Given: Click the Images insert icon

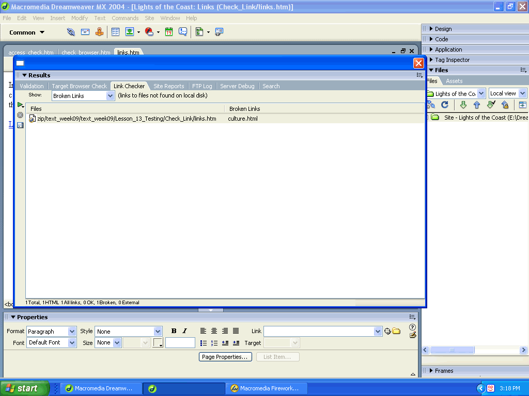Looking at the screenshot, I should 130,32.
